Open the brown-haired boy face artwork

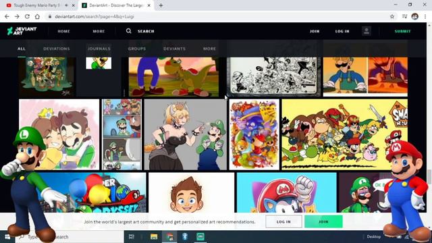click(x=192, y=192)
